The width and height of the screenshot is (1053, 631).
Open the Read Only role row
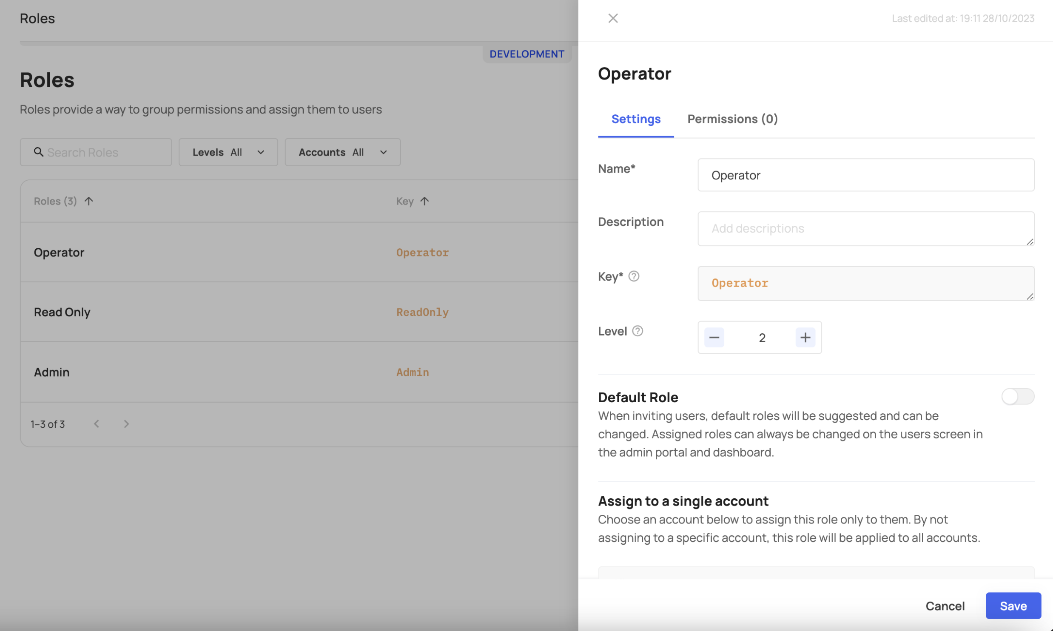[62, 312]
